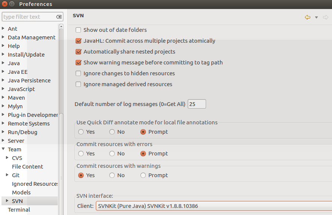Select Mylyn in the preferences tree
332x215 pixels.
click(x=15, y=106)
